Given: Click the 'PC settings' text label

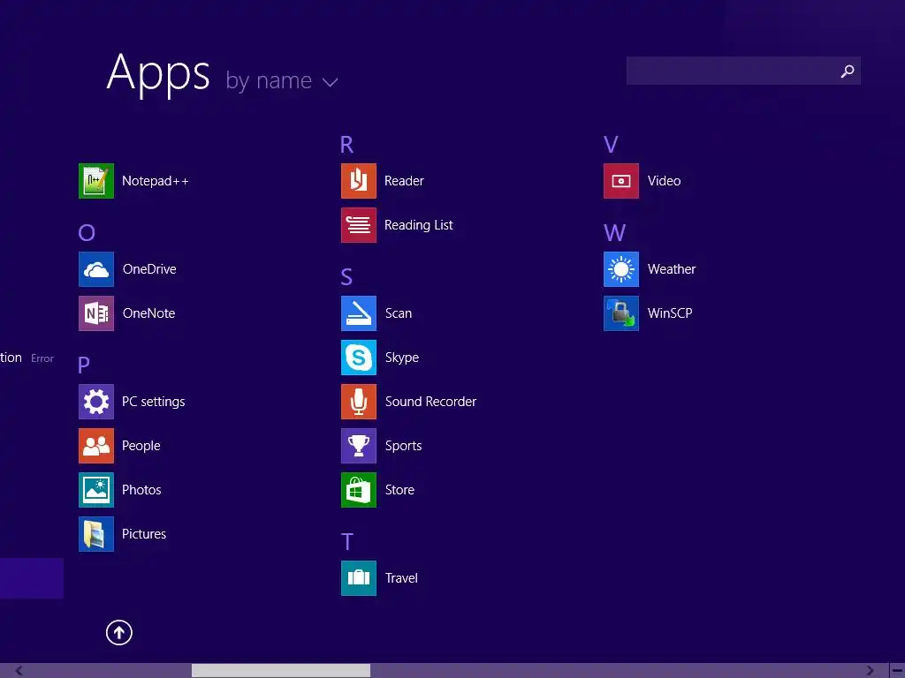Looking at the screenshot, I should click(154, 402).
